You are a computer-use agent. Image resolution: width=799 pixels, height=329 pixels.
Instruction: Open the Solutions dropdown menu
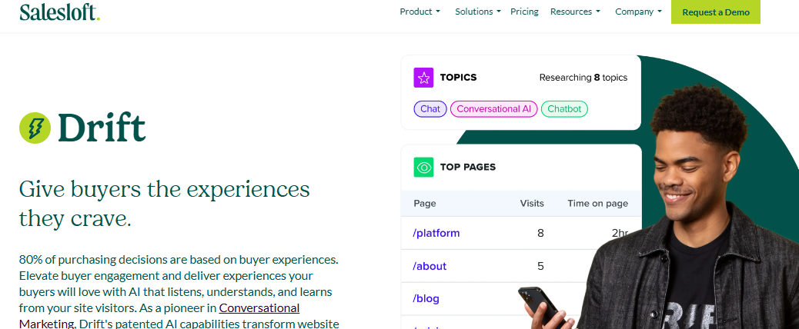(477, 12)
